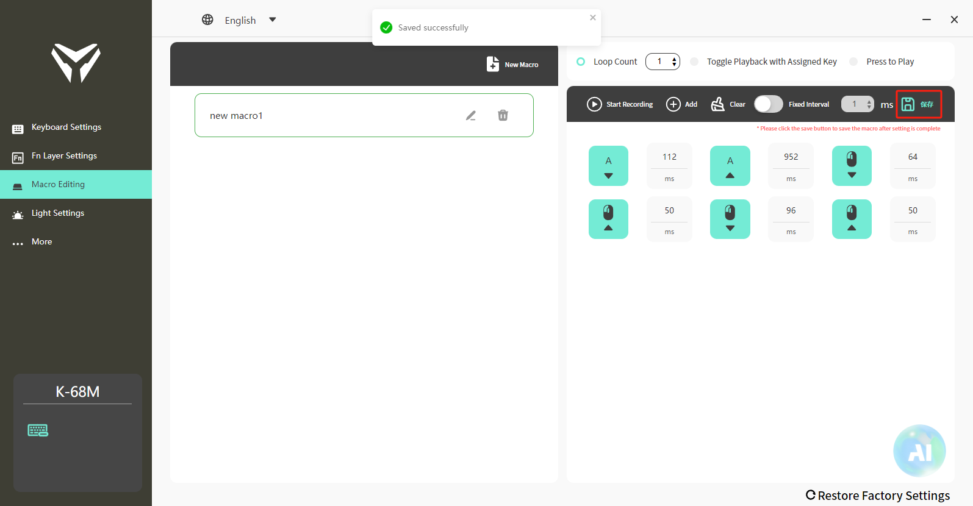
Task: Dismiss the Saved successfully notification
Action: click(593, 18)
